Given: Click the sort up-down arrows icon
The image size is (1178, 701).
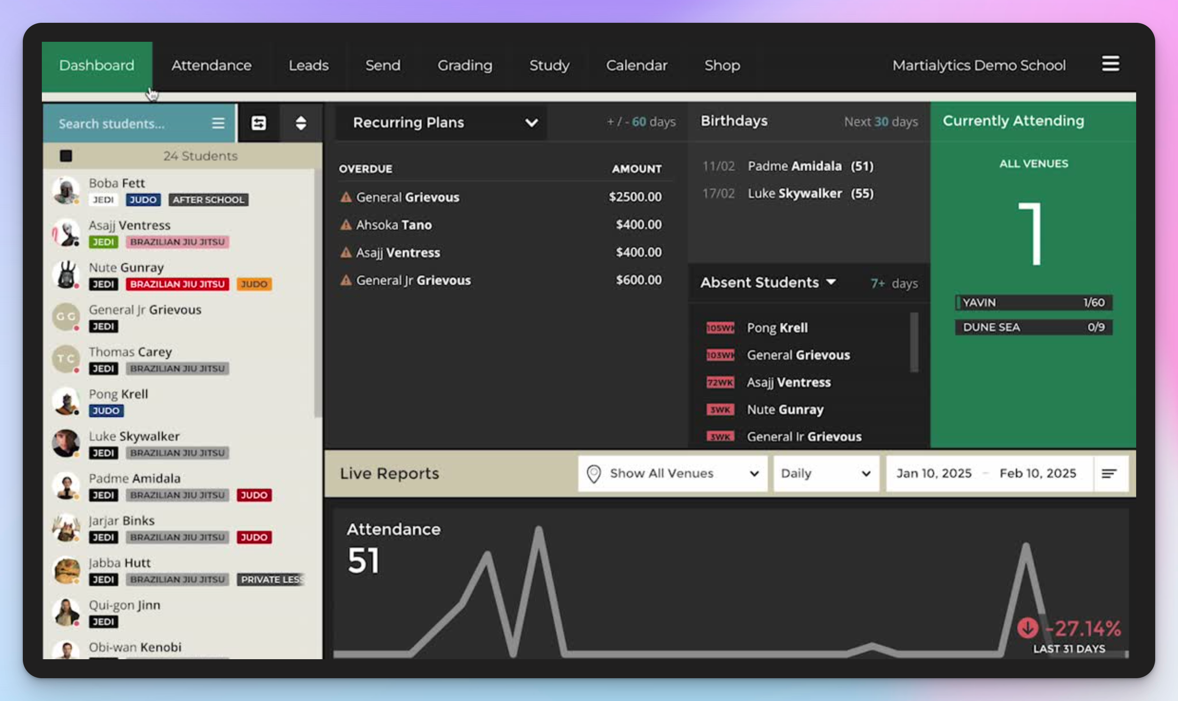Looking at the screenshot, I should pyautogui.click(x=300, y=123).
